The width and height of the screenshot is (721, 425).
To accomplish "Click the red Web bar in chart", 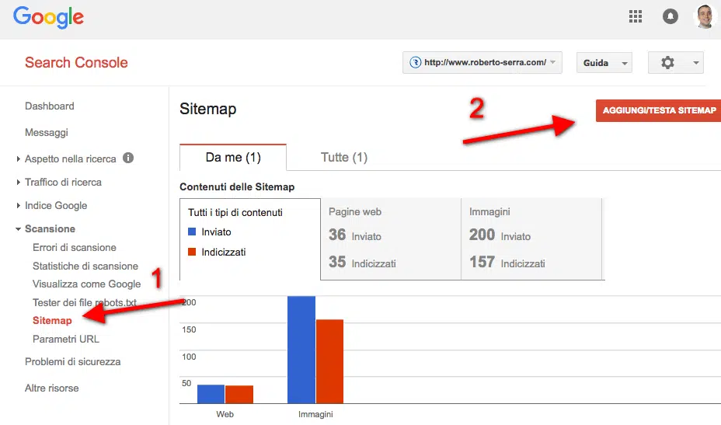I will [239, 395].
